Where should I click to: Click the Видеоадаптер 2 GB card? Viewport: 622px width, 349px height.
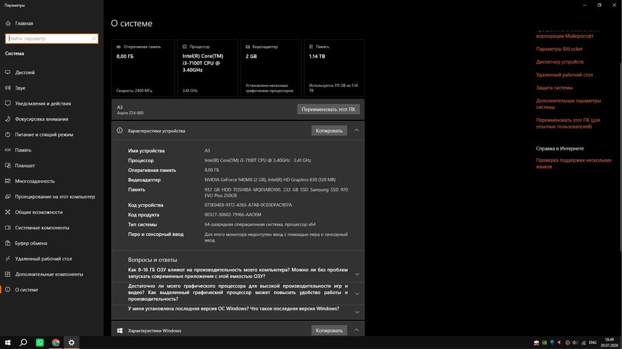[271, 68]
